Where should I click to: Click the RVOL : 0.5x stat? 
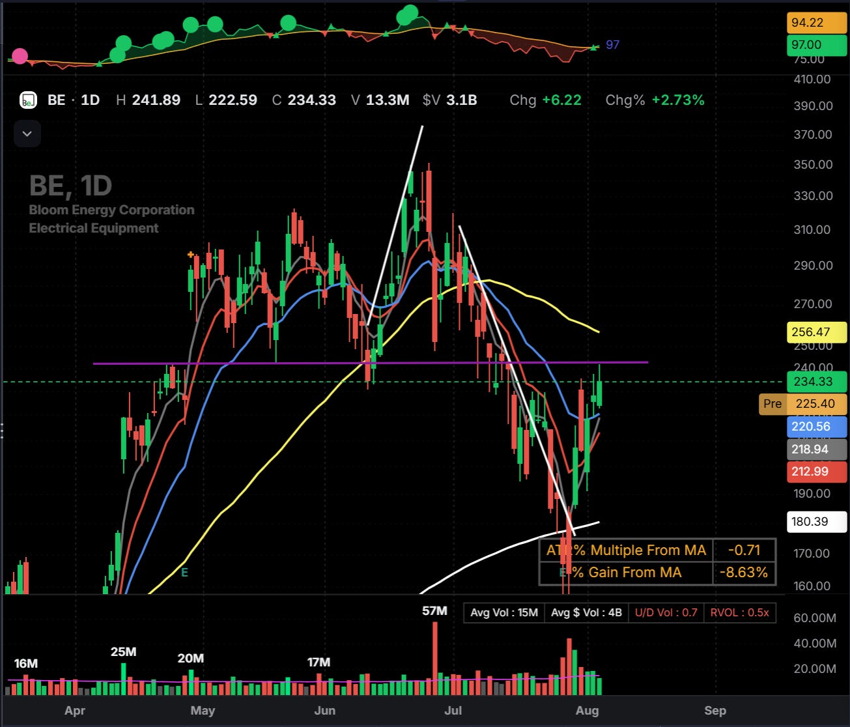[740, 612]
